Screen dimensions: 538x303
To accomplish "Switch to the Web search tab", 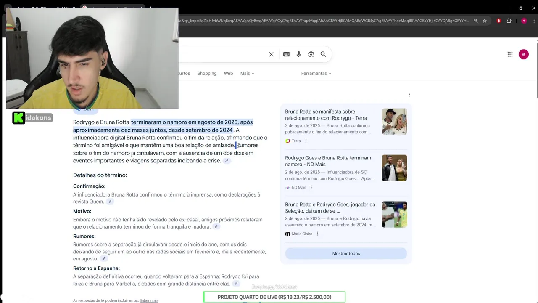I will pos(228,73).
